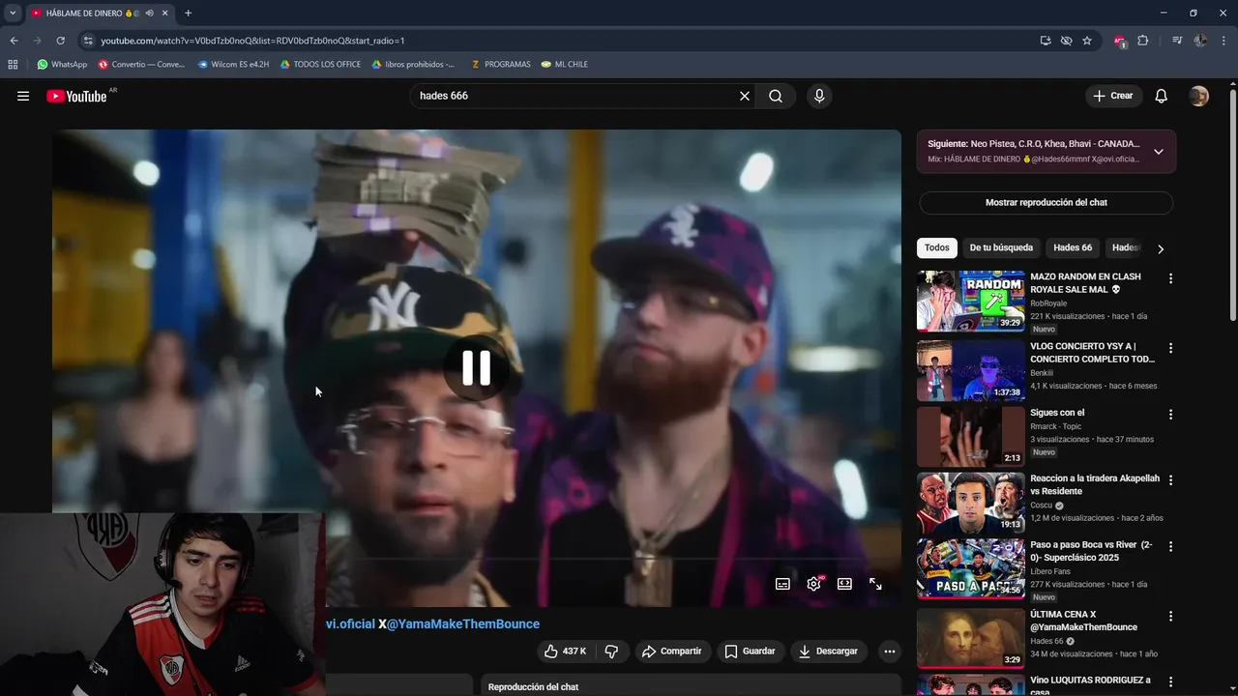Click the page vertical scrollbar
This screenshot has height=696, width=1238.
coord(1232,203)
